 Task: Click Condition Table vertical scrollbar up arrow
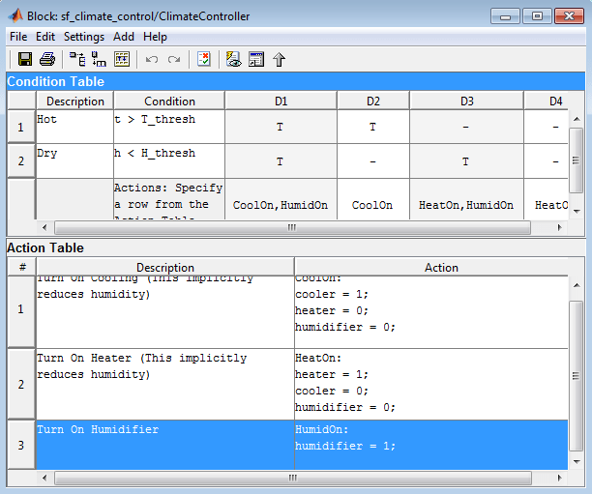click(577, 119)
